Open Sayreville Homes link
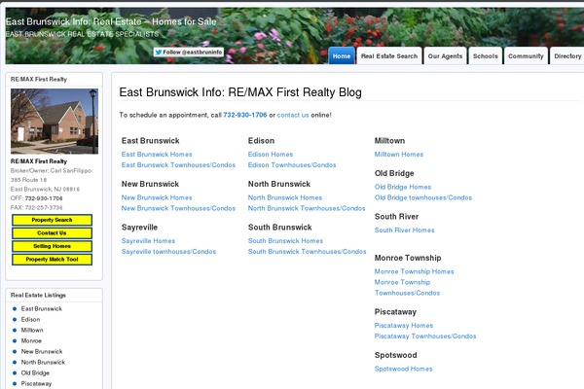This screenshot has width=584, height=389. (148, 241)
